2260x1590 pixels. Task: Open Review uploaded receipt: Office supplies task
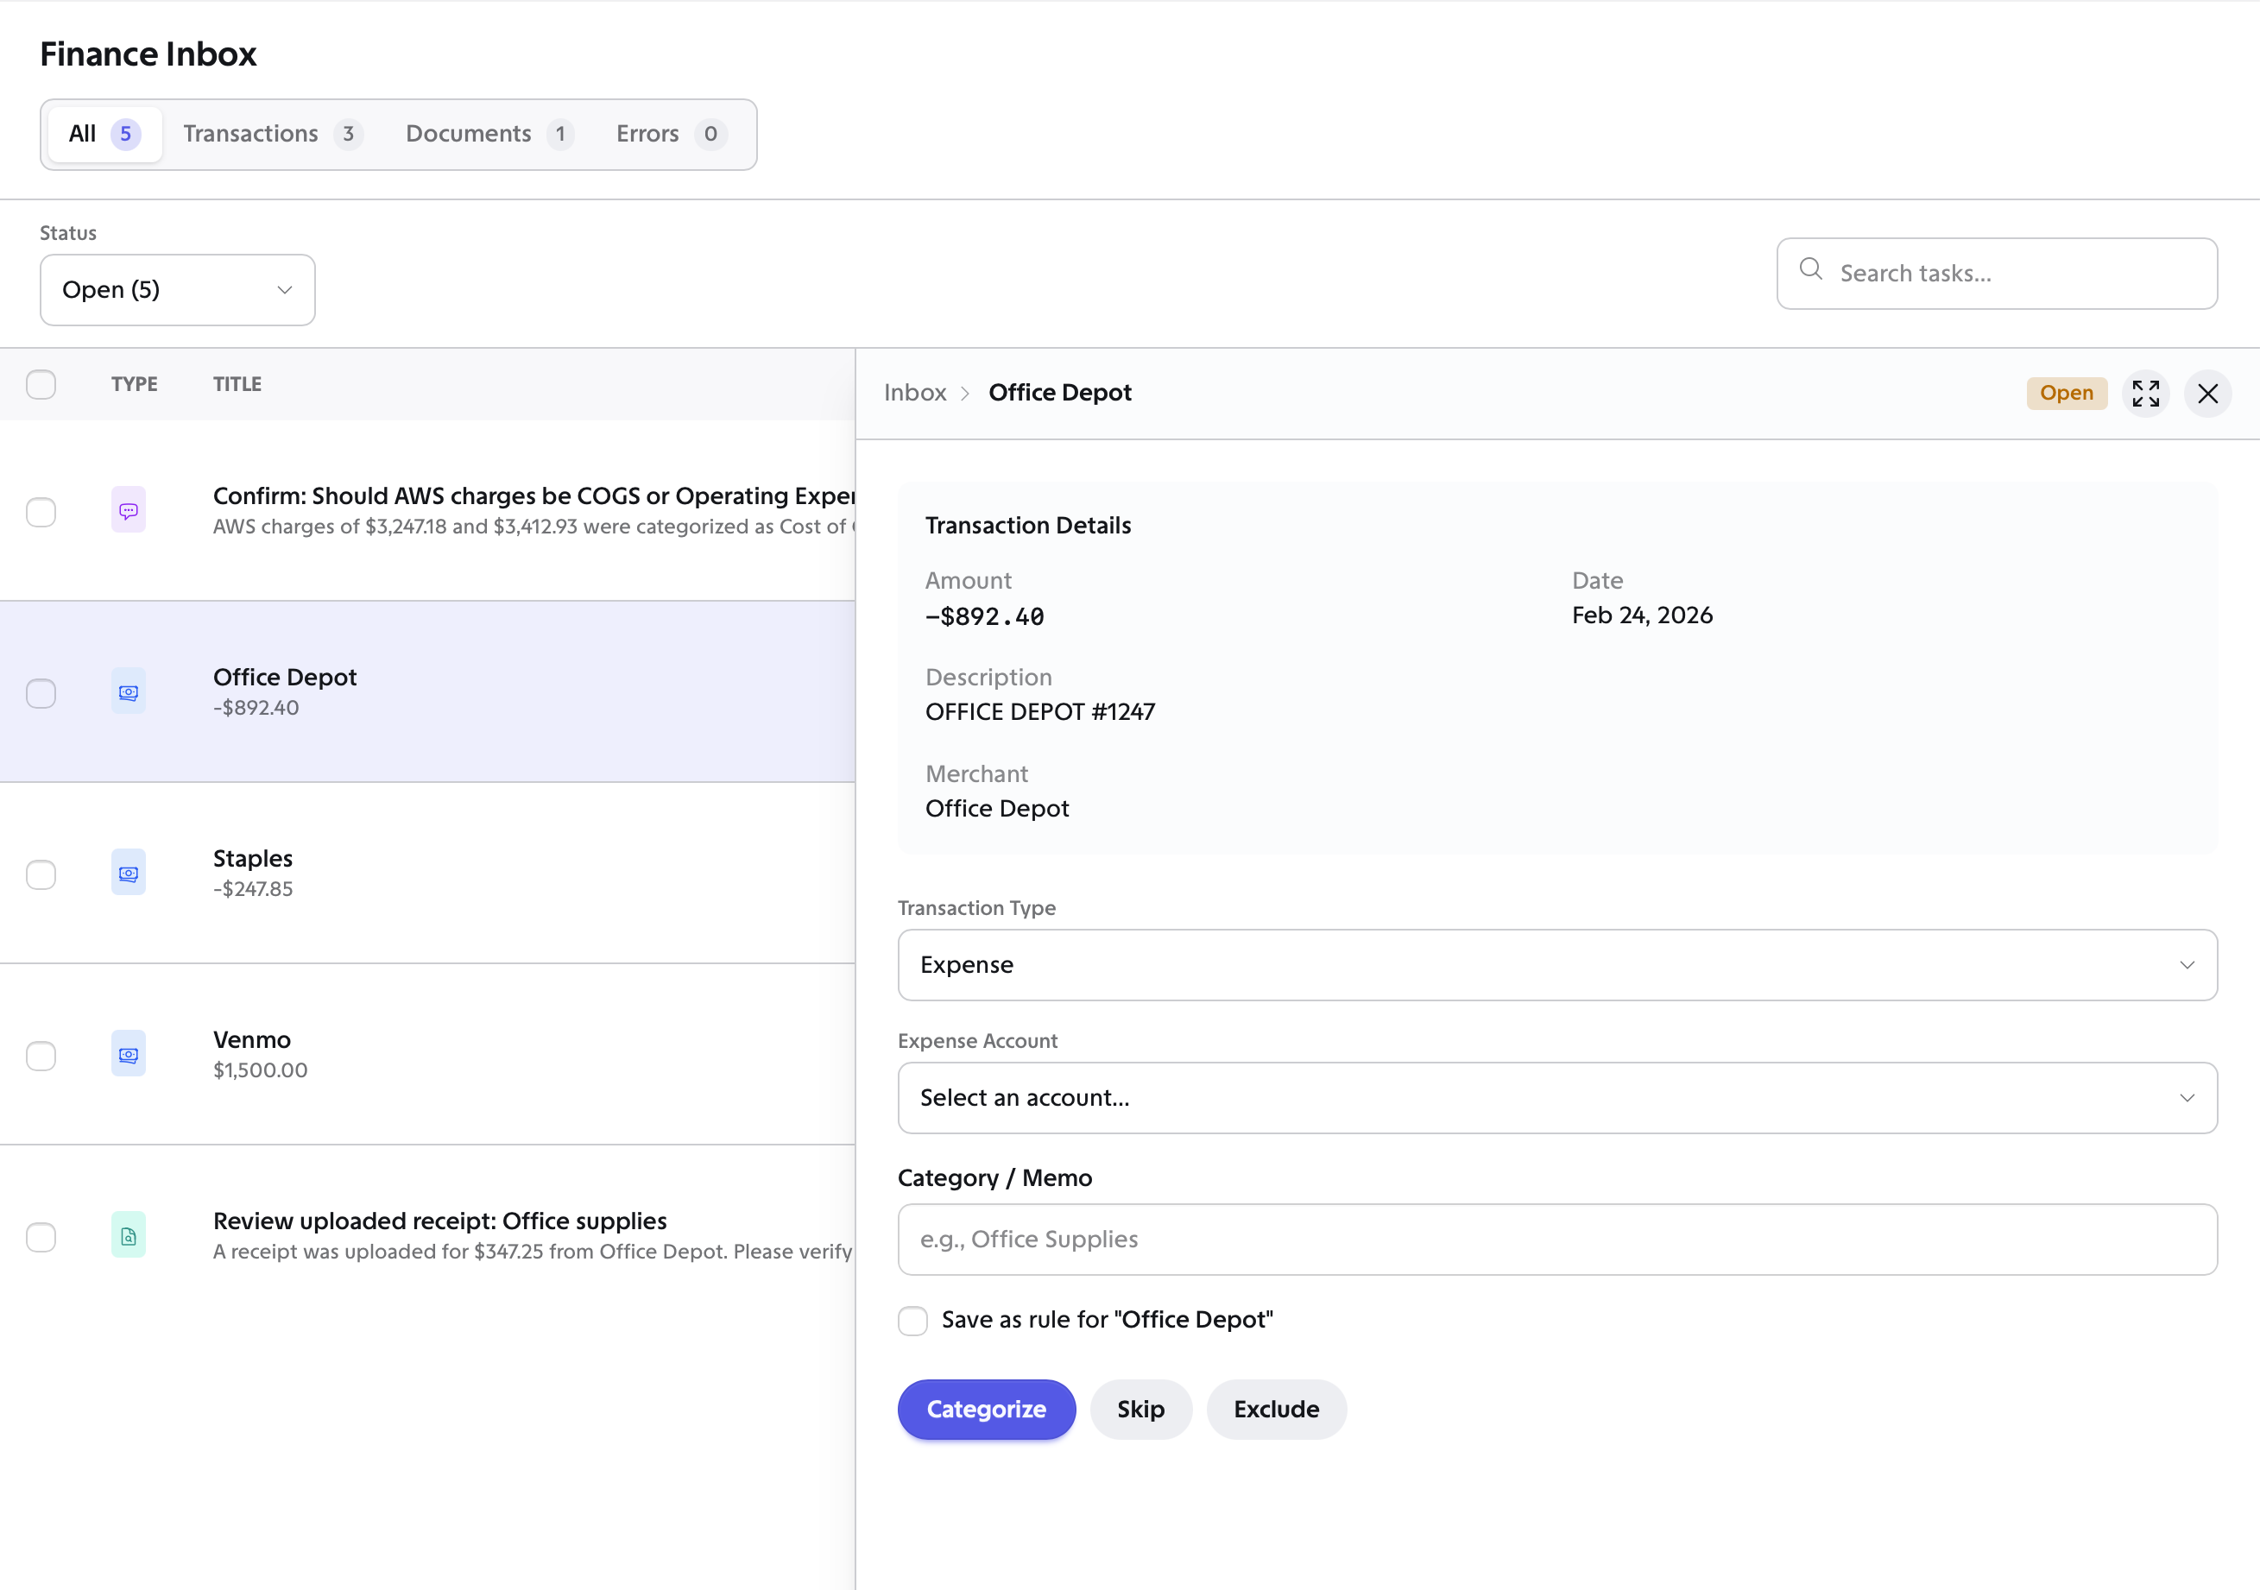(440, 1221)
